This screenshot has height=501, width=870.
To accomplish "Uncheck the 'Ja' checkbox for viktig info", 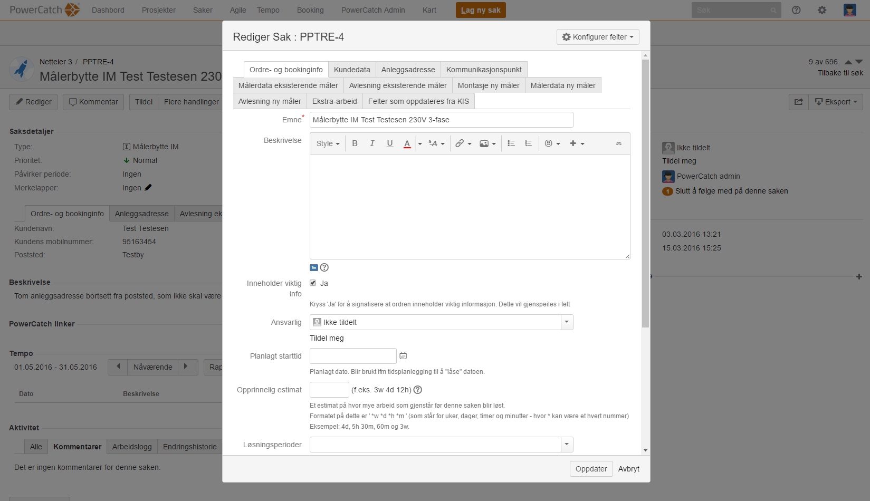I will 313,283.
